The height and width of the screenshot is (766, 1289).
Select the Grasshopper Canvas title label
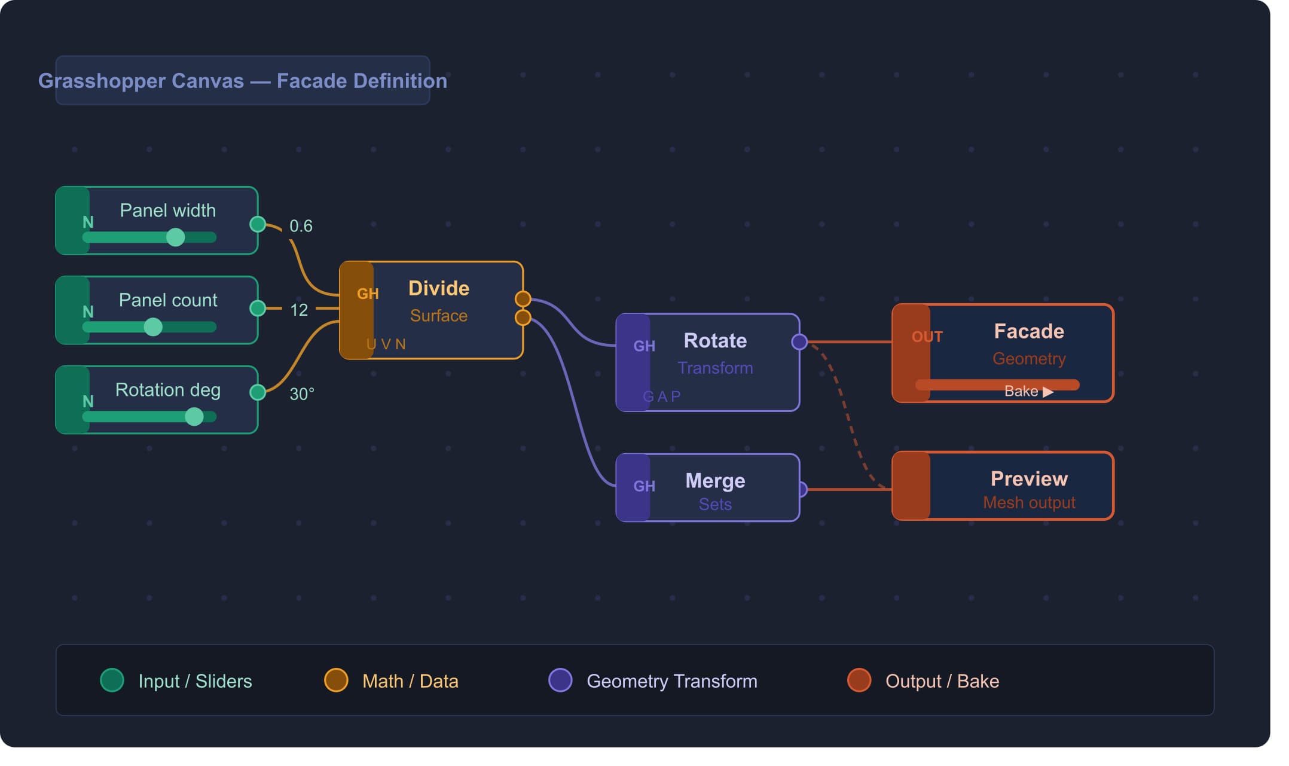point(243,81)
